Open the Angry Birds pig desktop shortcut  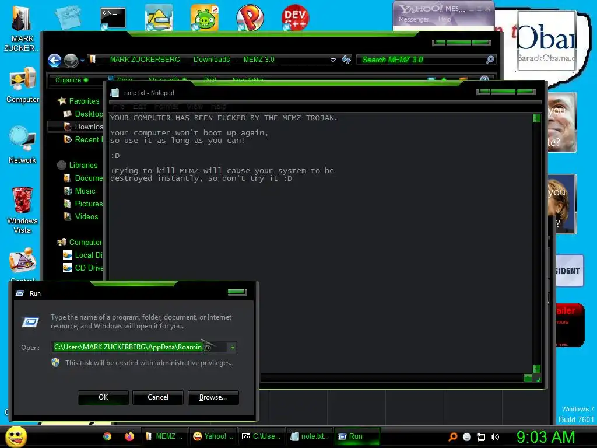[x=205, y=17]
